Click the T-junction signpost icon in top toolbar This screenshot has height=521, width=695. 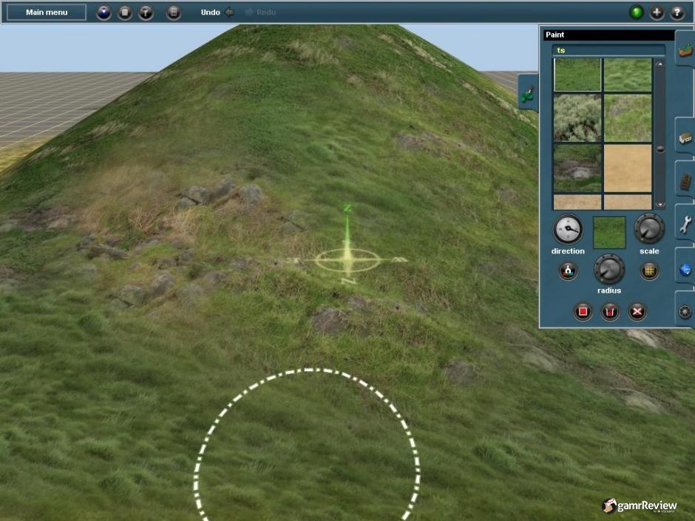146,13
